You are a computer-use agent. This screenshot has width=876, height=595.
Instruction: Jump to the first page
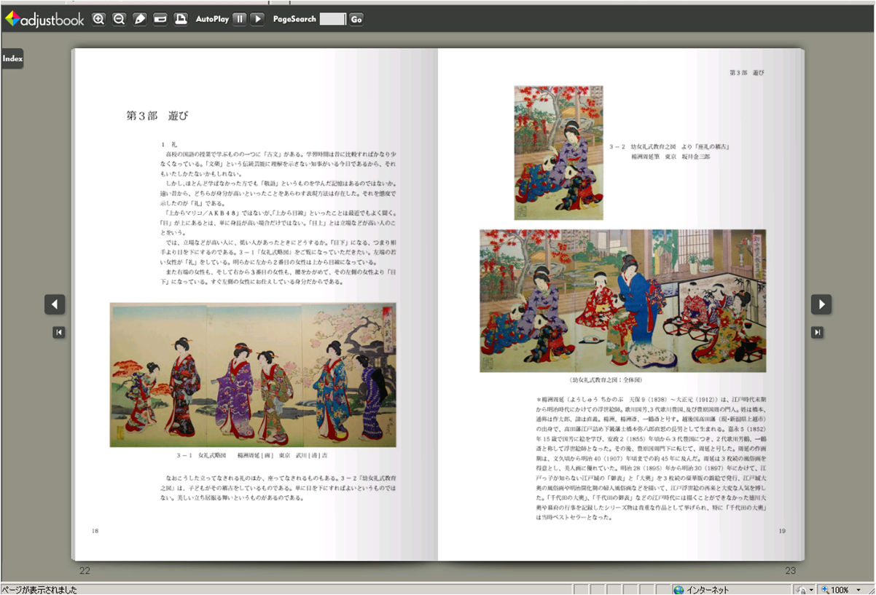point(59,332)
